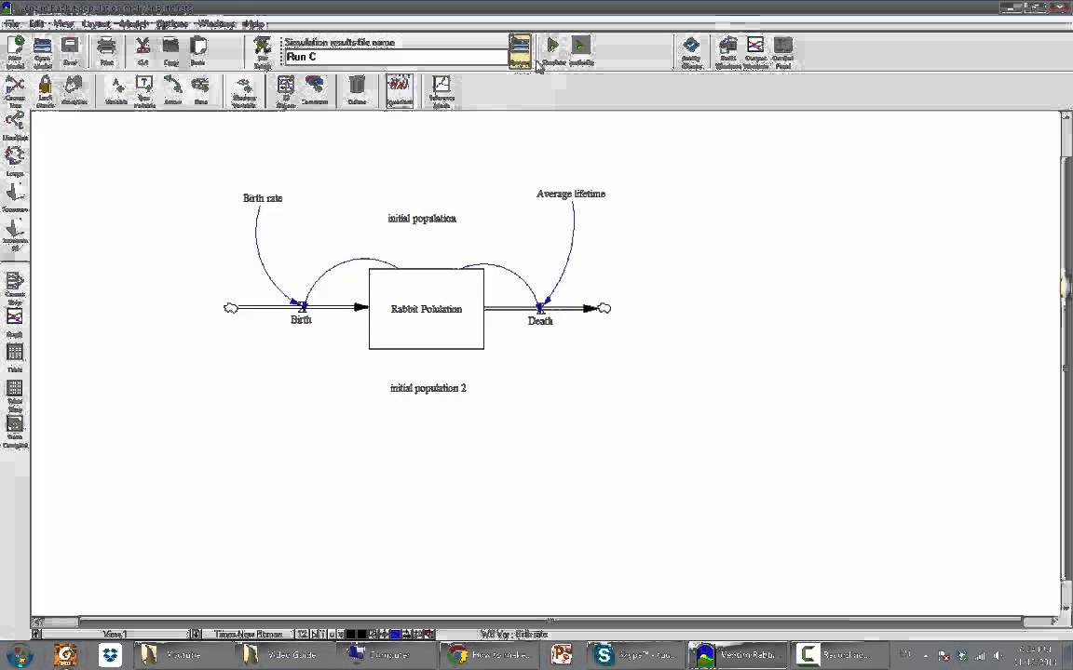The width and height of the screenshot is (1073, 670).
Task: Click the Uses Tree analysis icon
Action: [x=15, y=126]
